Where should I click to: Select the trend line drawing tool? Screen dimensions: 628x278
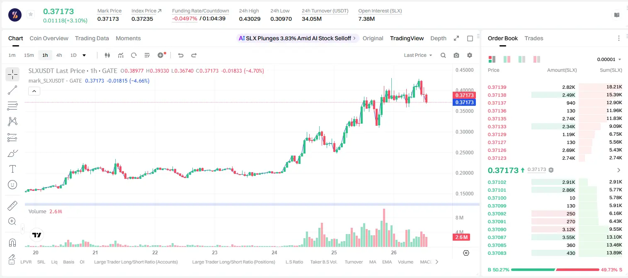coord(12,90)
